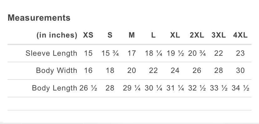
Task: Click the (in inches) unit label
Action: click(57, 35)
